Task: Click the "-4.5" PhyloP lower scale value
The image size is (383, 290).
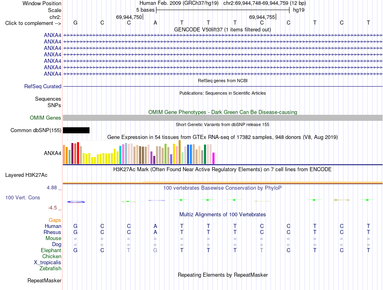Action: (x=52, y=208)
